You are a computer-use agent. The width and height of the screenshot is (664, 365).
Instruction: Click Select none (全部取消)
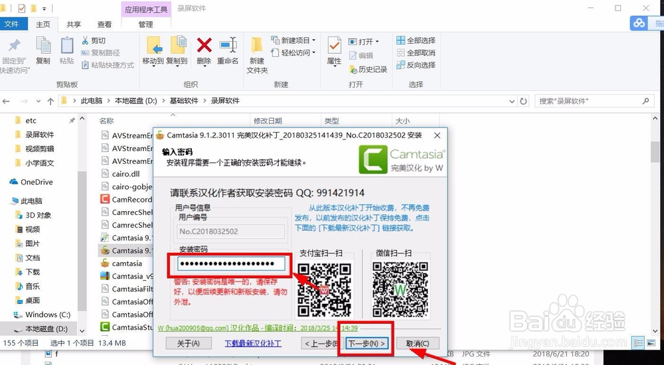pyautogui.click(x=416, y=52)
